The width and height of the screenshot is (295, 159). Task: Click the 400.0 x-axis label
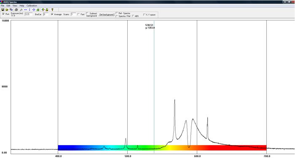click(x=58, y=156)
